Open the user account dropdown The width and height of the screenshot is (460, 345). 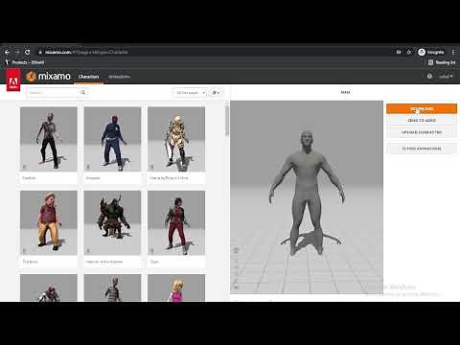point(446,77)
